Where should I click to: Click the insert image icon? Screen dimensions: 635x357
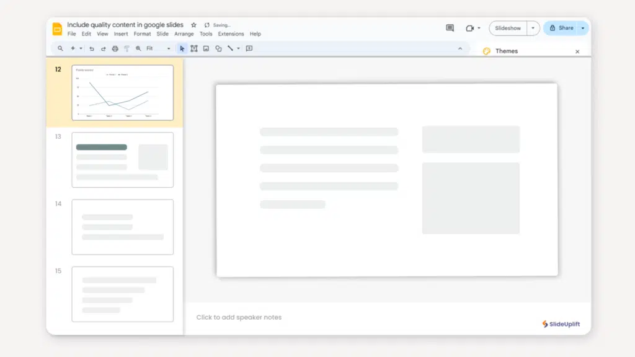(206, 48)
